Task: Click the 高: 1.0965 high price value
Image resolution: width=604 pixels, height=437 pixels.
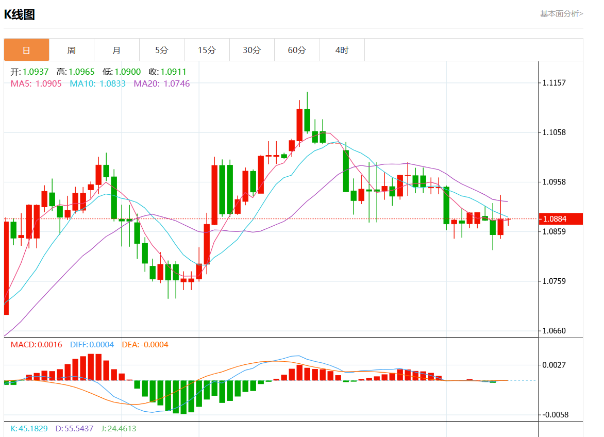Action: (75, 72)
